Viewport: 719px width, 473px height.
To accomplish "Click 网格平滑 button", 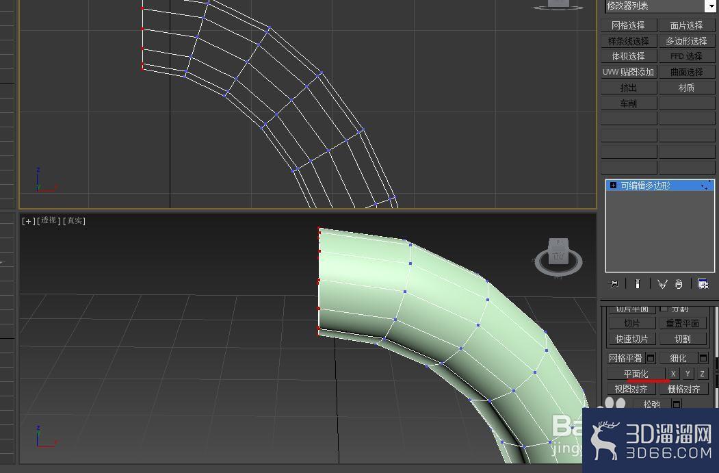I will point(625,358).
